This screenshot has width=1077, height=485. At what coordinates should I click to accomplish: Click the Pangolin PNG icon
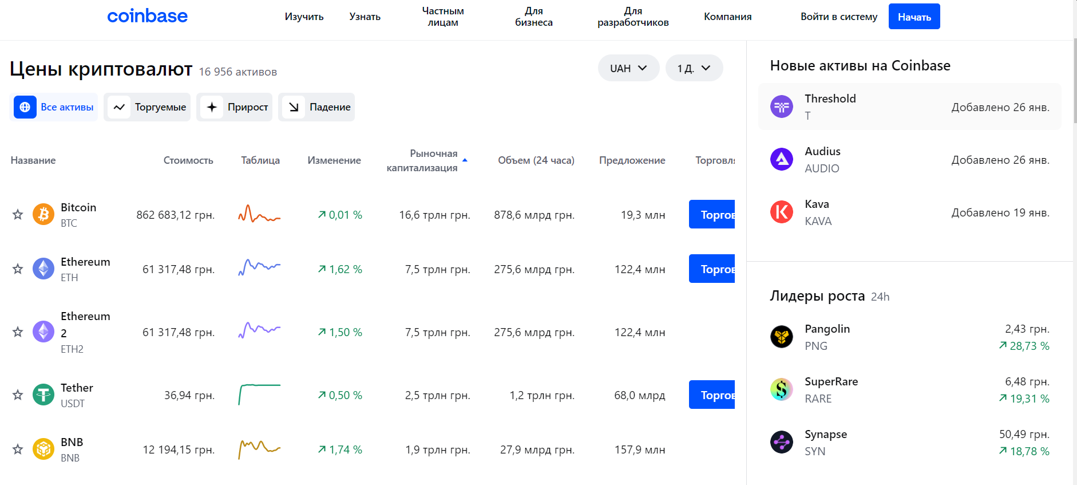coord(782,337)
